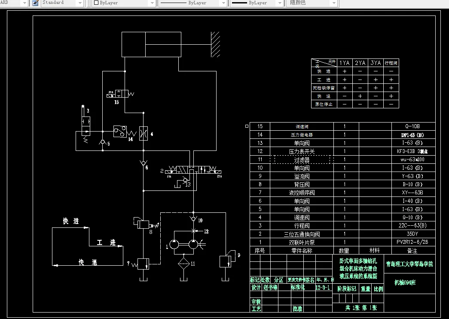Select model Q-10B in remarks column
This screenshot has height=319, width=449.
[x=412, y=126]
